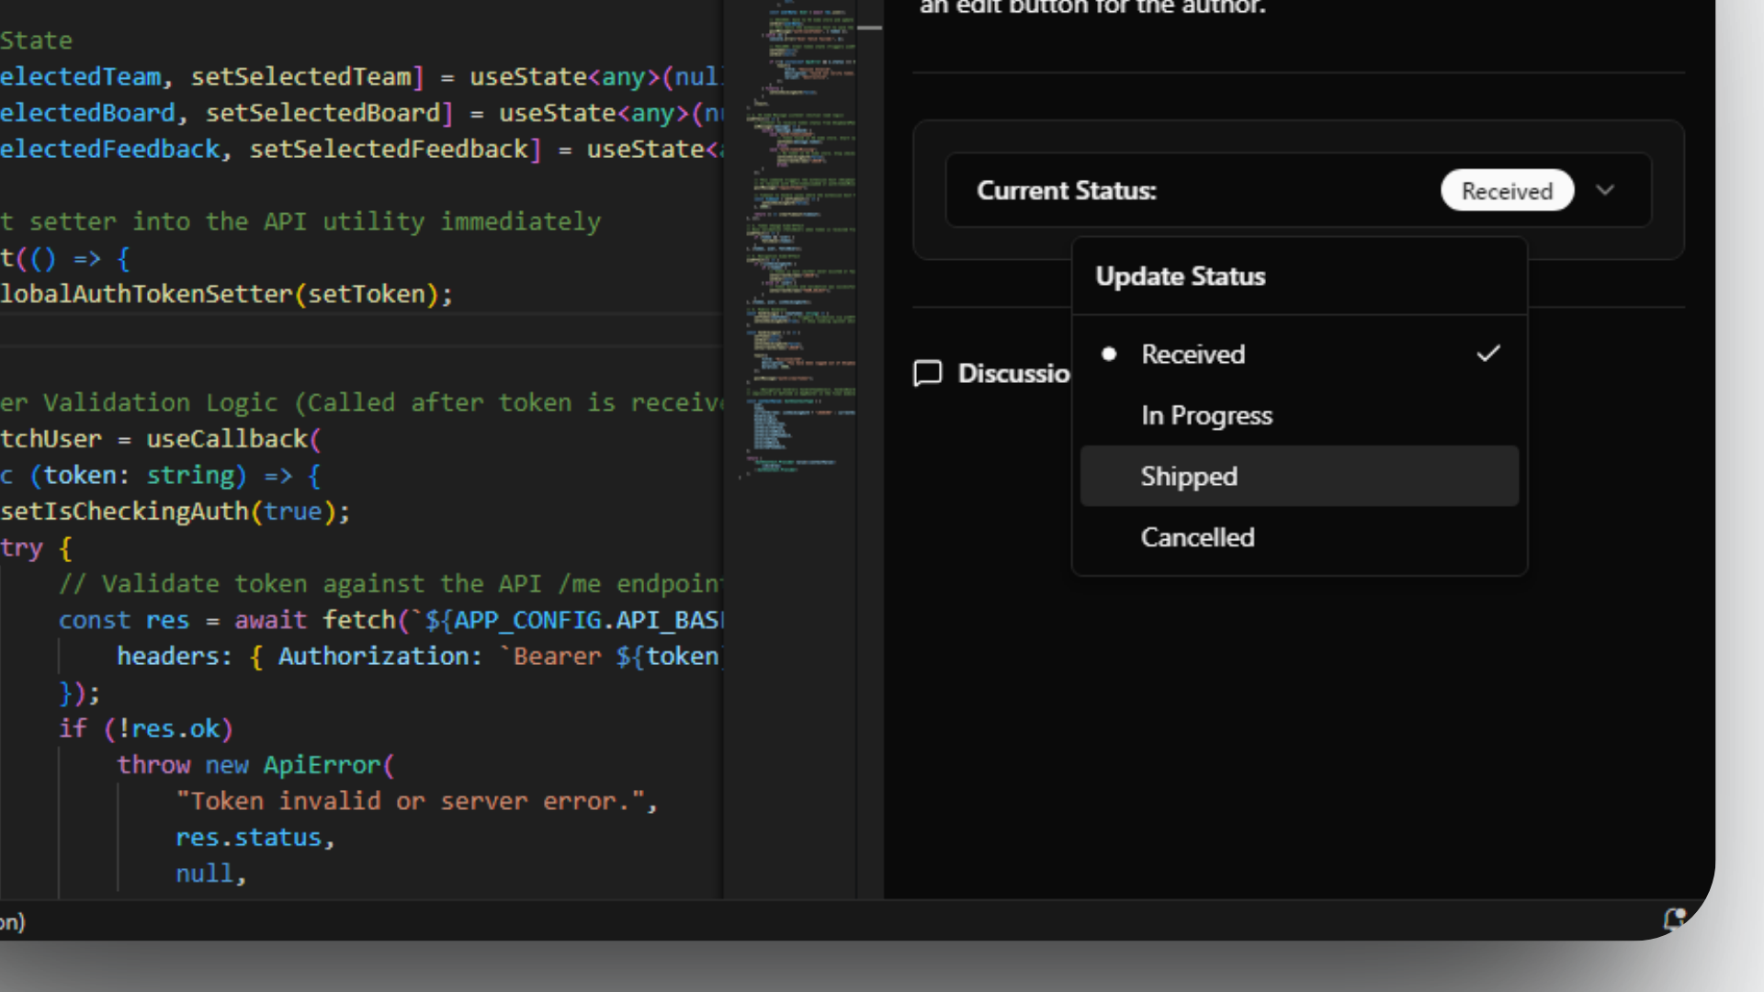Pick the Received entry in status menu
This screenshot has width=1764, height=992.
click(x=1193, y=355)
